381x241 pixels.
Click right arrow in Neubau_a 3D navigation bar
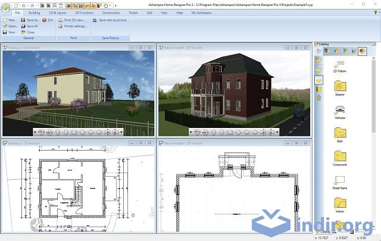click(99, 132)
